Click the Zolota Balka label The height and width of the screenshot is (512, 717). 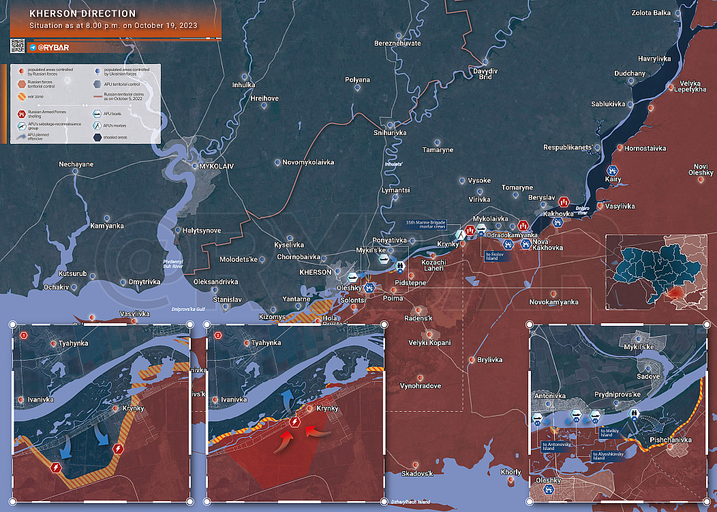point(651,13)
